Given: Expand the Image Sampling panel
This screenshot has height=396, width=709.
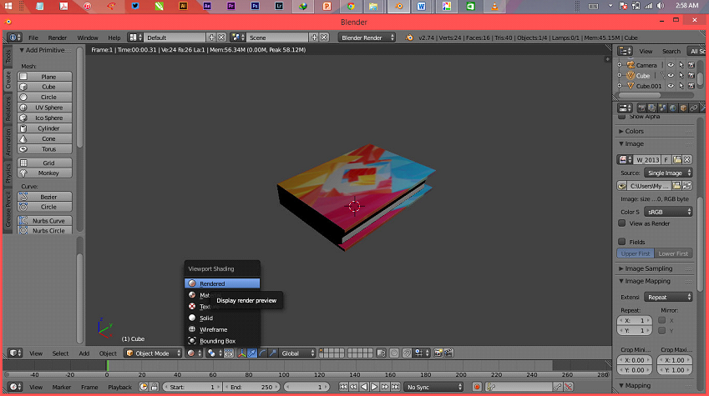Looking at the screenshot, I should tap(647, 268).
